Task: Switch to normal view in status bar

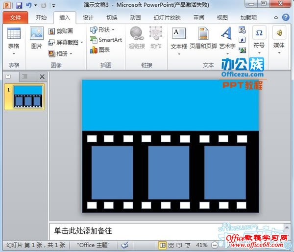Action: 162,245
